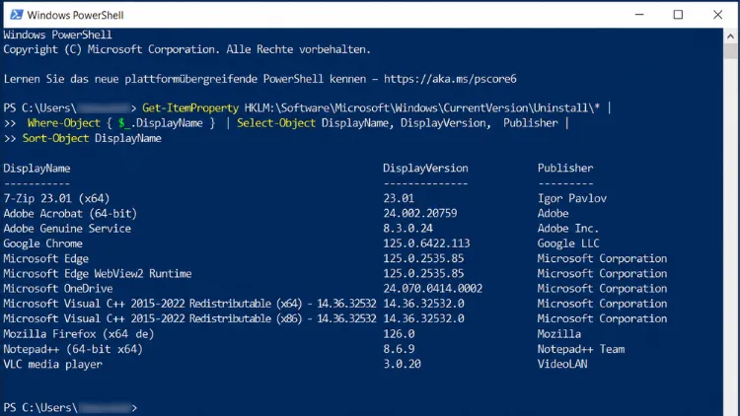This screenshot has width=740, height=416.
Task: Click the Mozilla Firefox (x64 de) entry
Action: coord(79,334)
